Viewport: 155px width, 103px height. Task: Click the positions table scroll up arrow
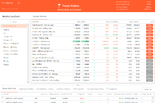[153, 98]
